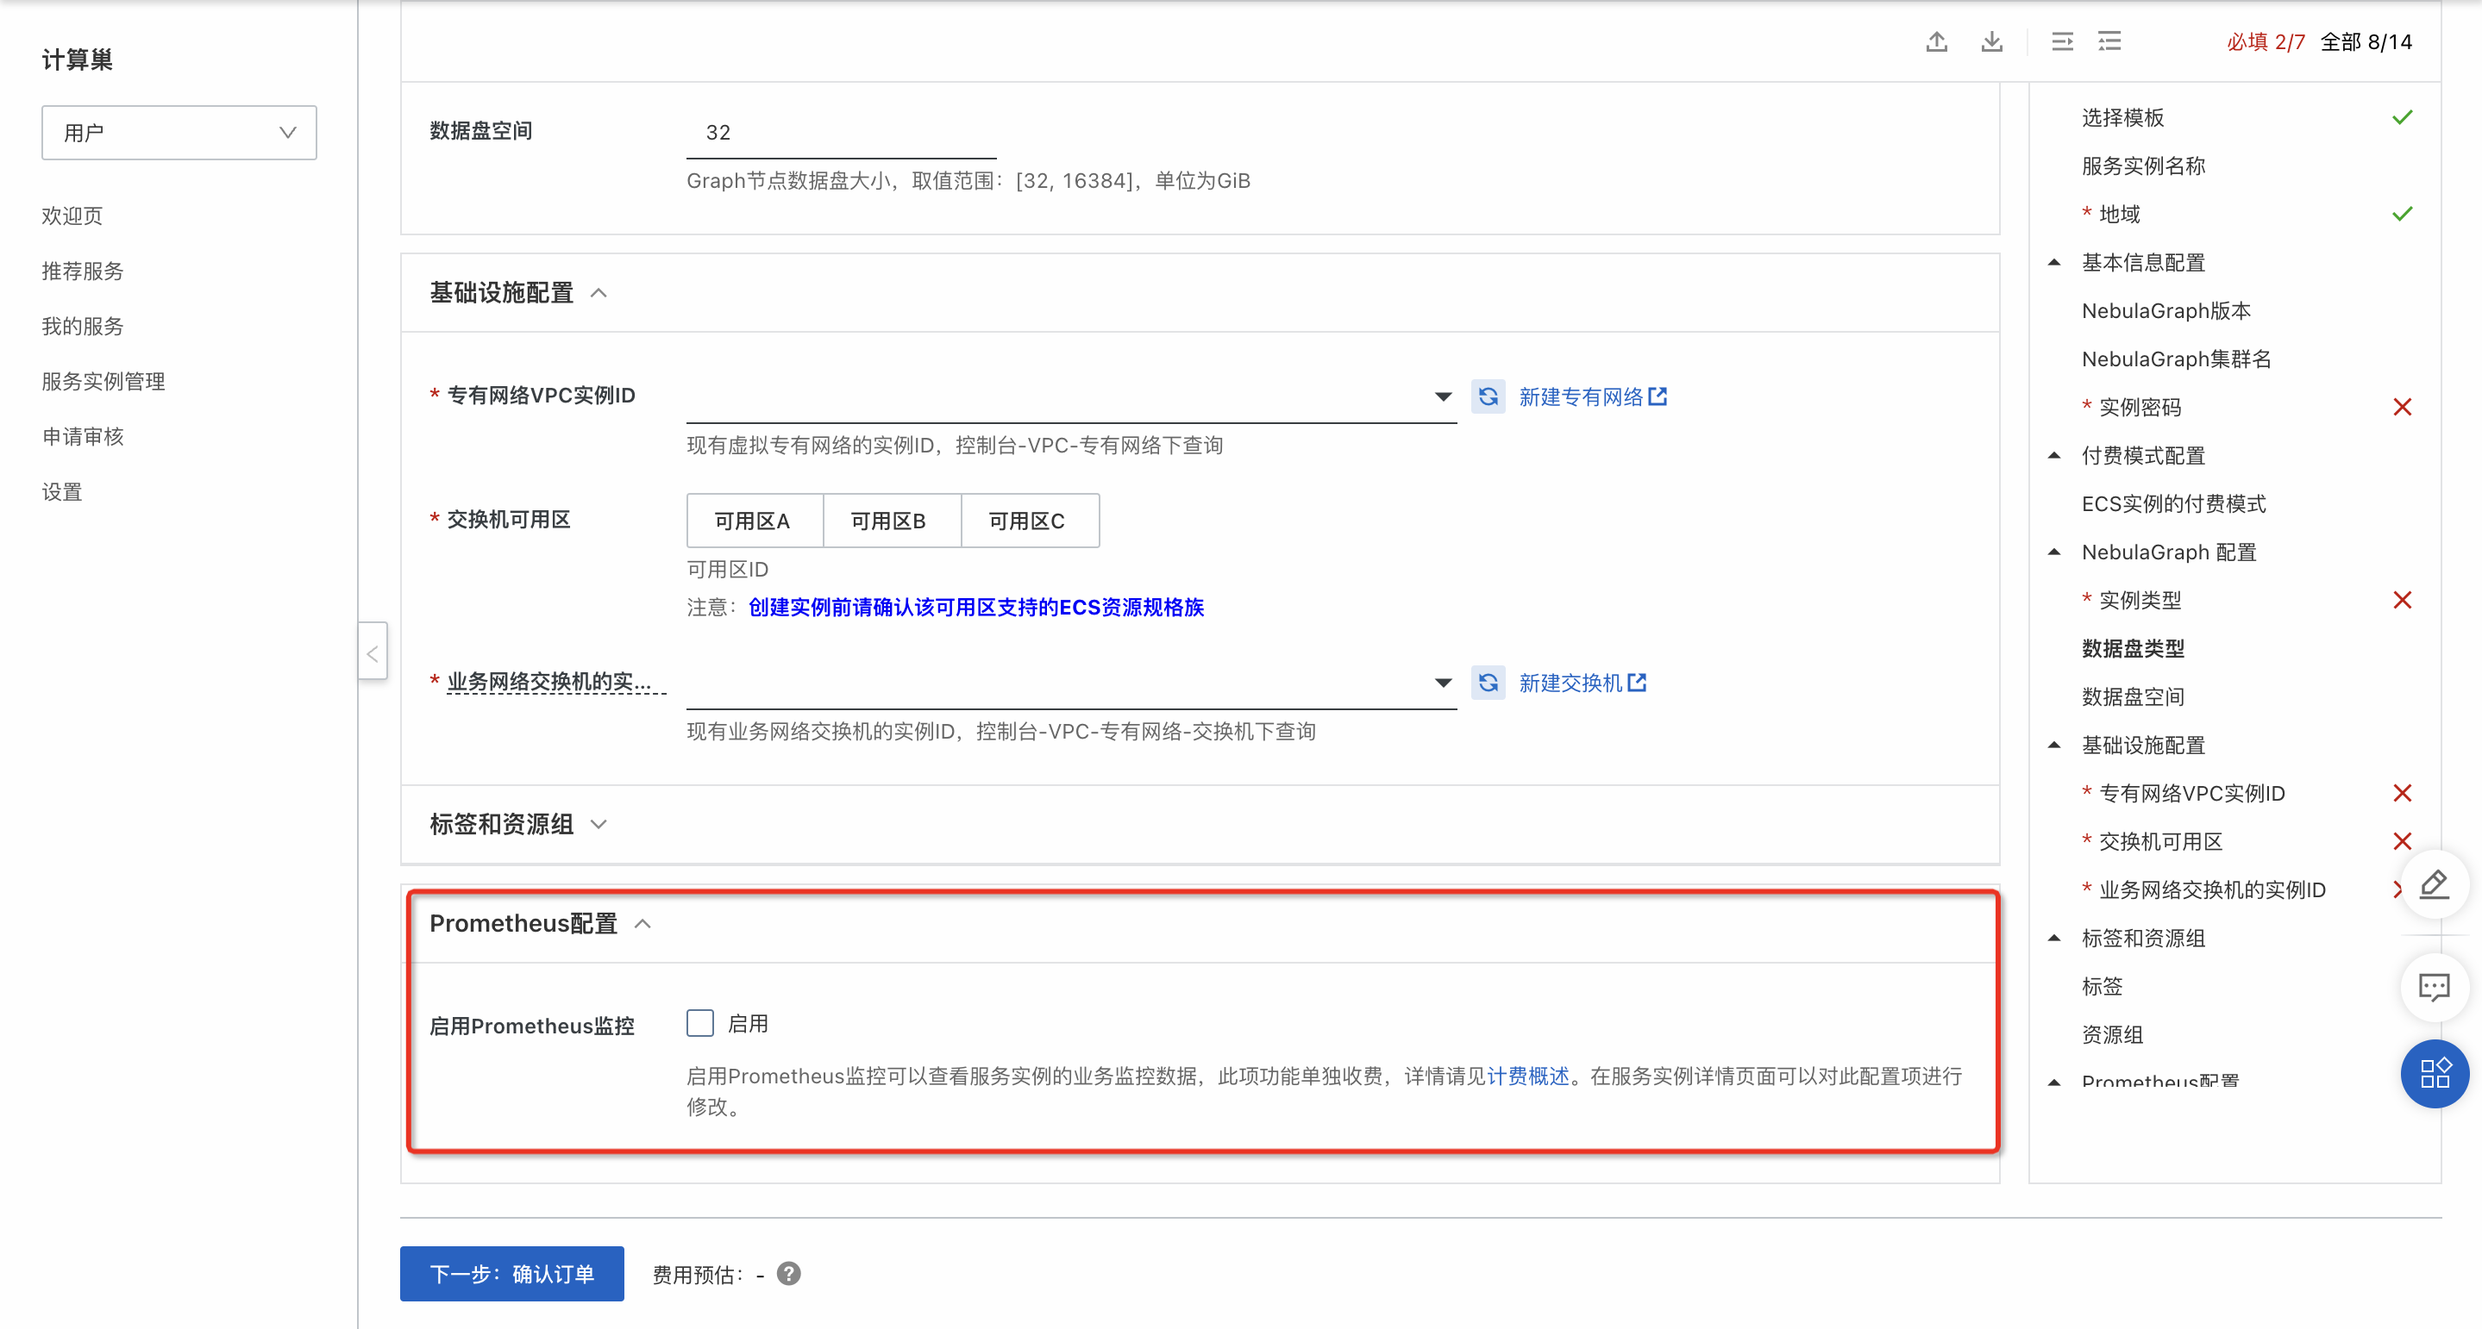
Task: Collapse NebulaGraph 配置 in the outline
Action: [2053, 551]
